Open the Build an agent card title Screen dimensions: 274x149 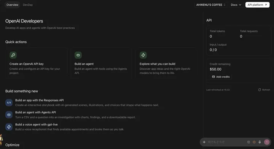[84, 64]
